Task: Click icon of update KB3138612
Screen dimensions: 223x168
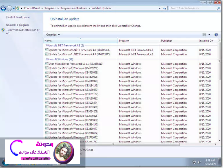Action: coord(46,98)
